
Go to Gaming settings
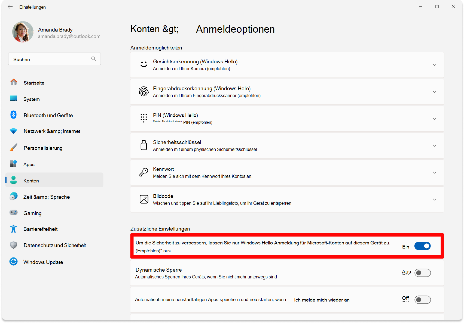[x=54, y=213]
